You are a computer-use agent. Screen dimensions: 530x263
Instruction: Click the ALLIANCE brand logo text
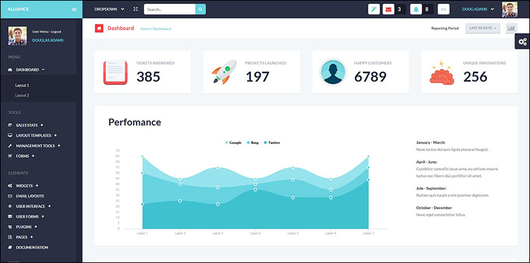click(x=18, y=9)
